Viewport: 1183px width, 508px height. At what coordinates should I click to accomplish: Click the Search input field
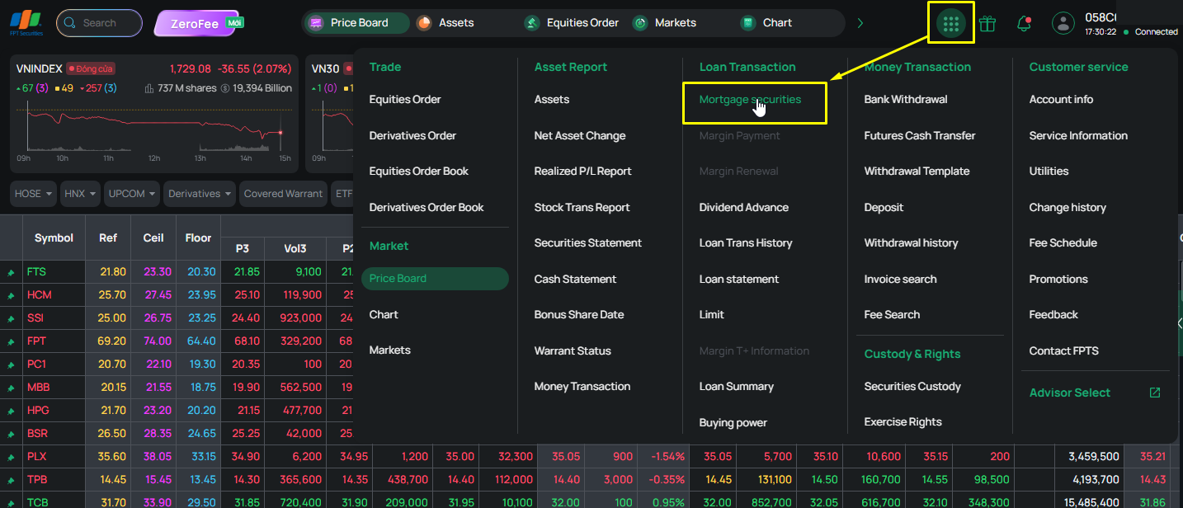coord(99,23)
